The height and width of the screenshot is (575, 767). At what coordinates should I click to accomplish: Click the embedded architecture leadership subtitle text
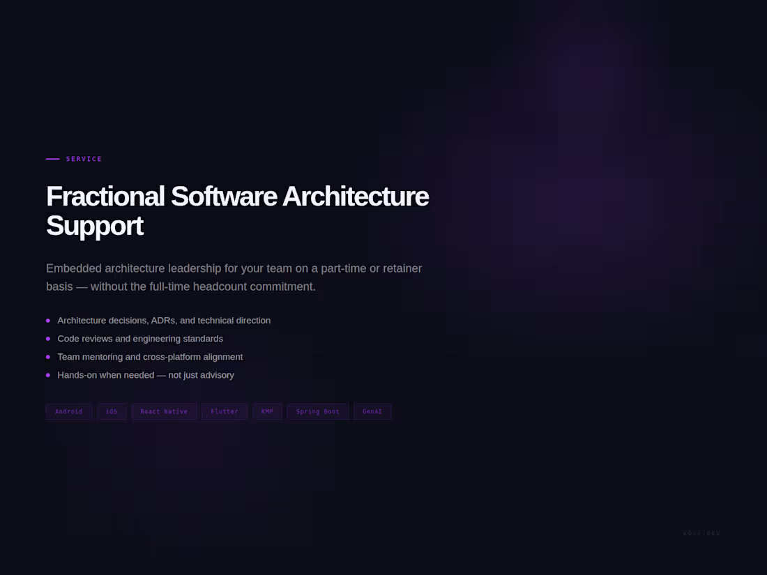[234, 277]
